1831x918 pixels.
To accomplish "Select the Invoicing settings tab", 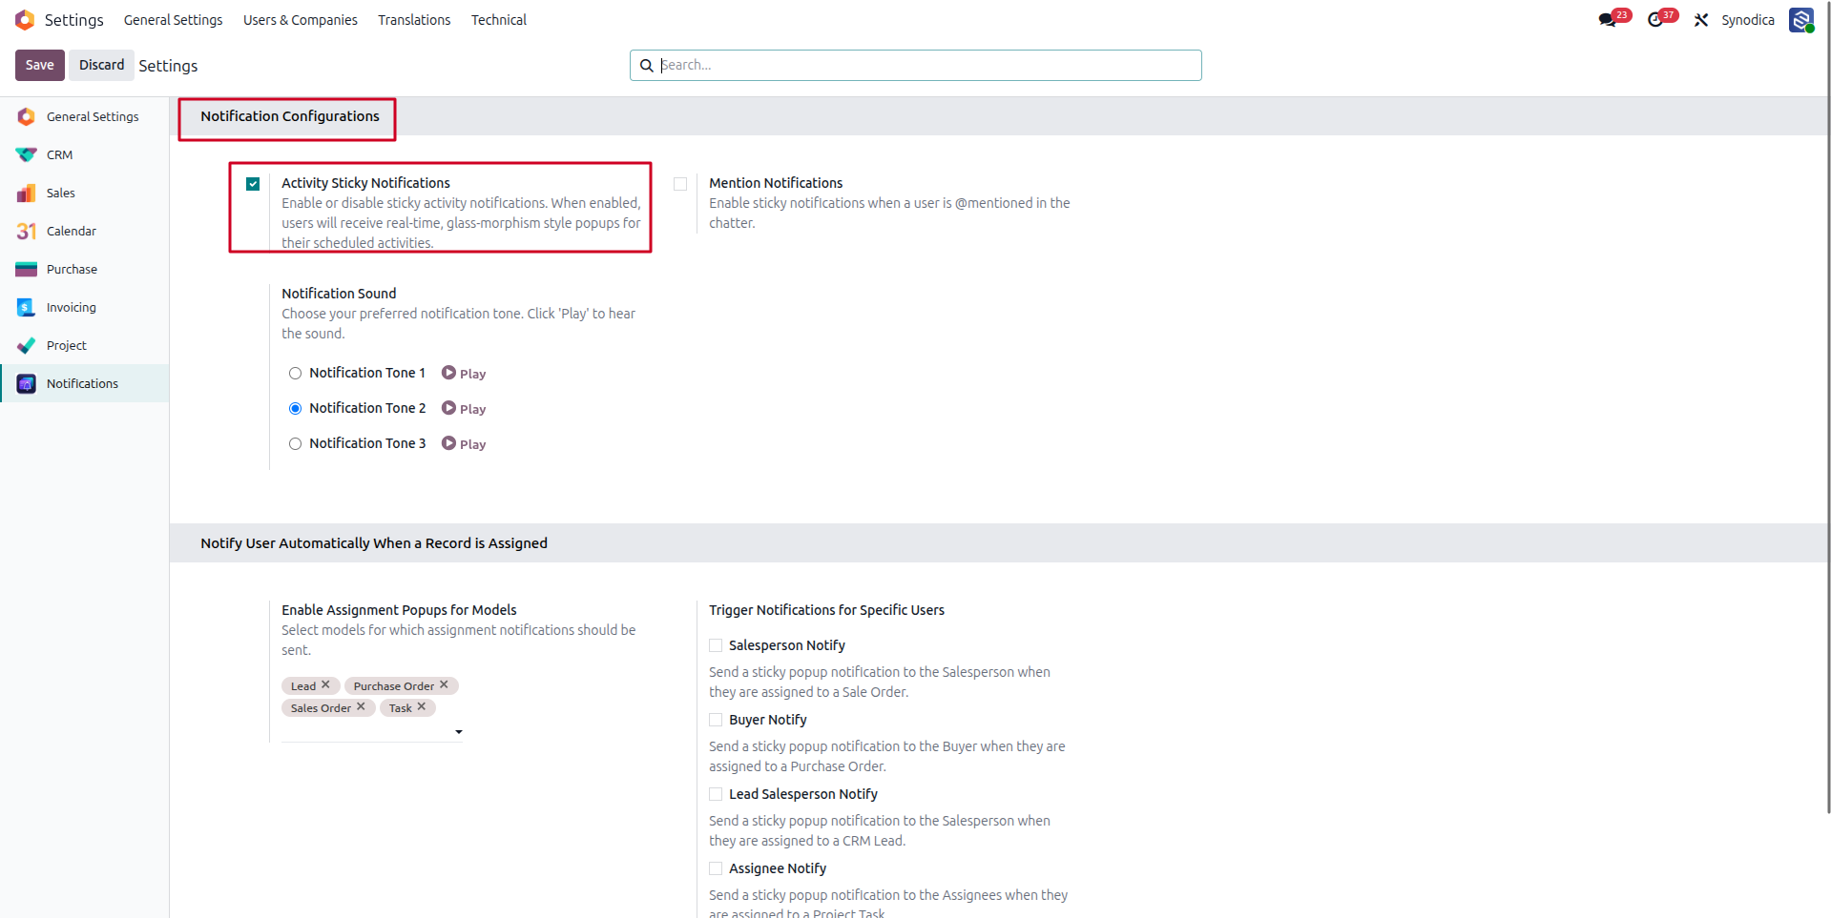I will click(85, 307).
